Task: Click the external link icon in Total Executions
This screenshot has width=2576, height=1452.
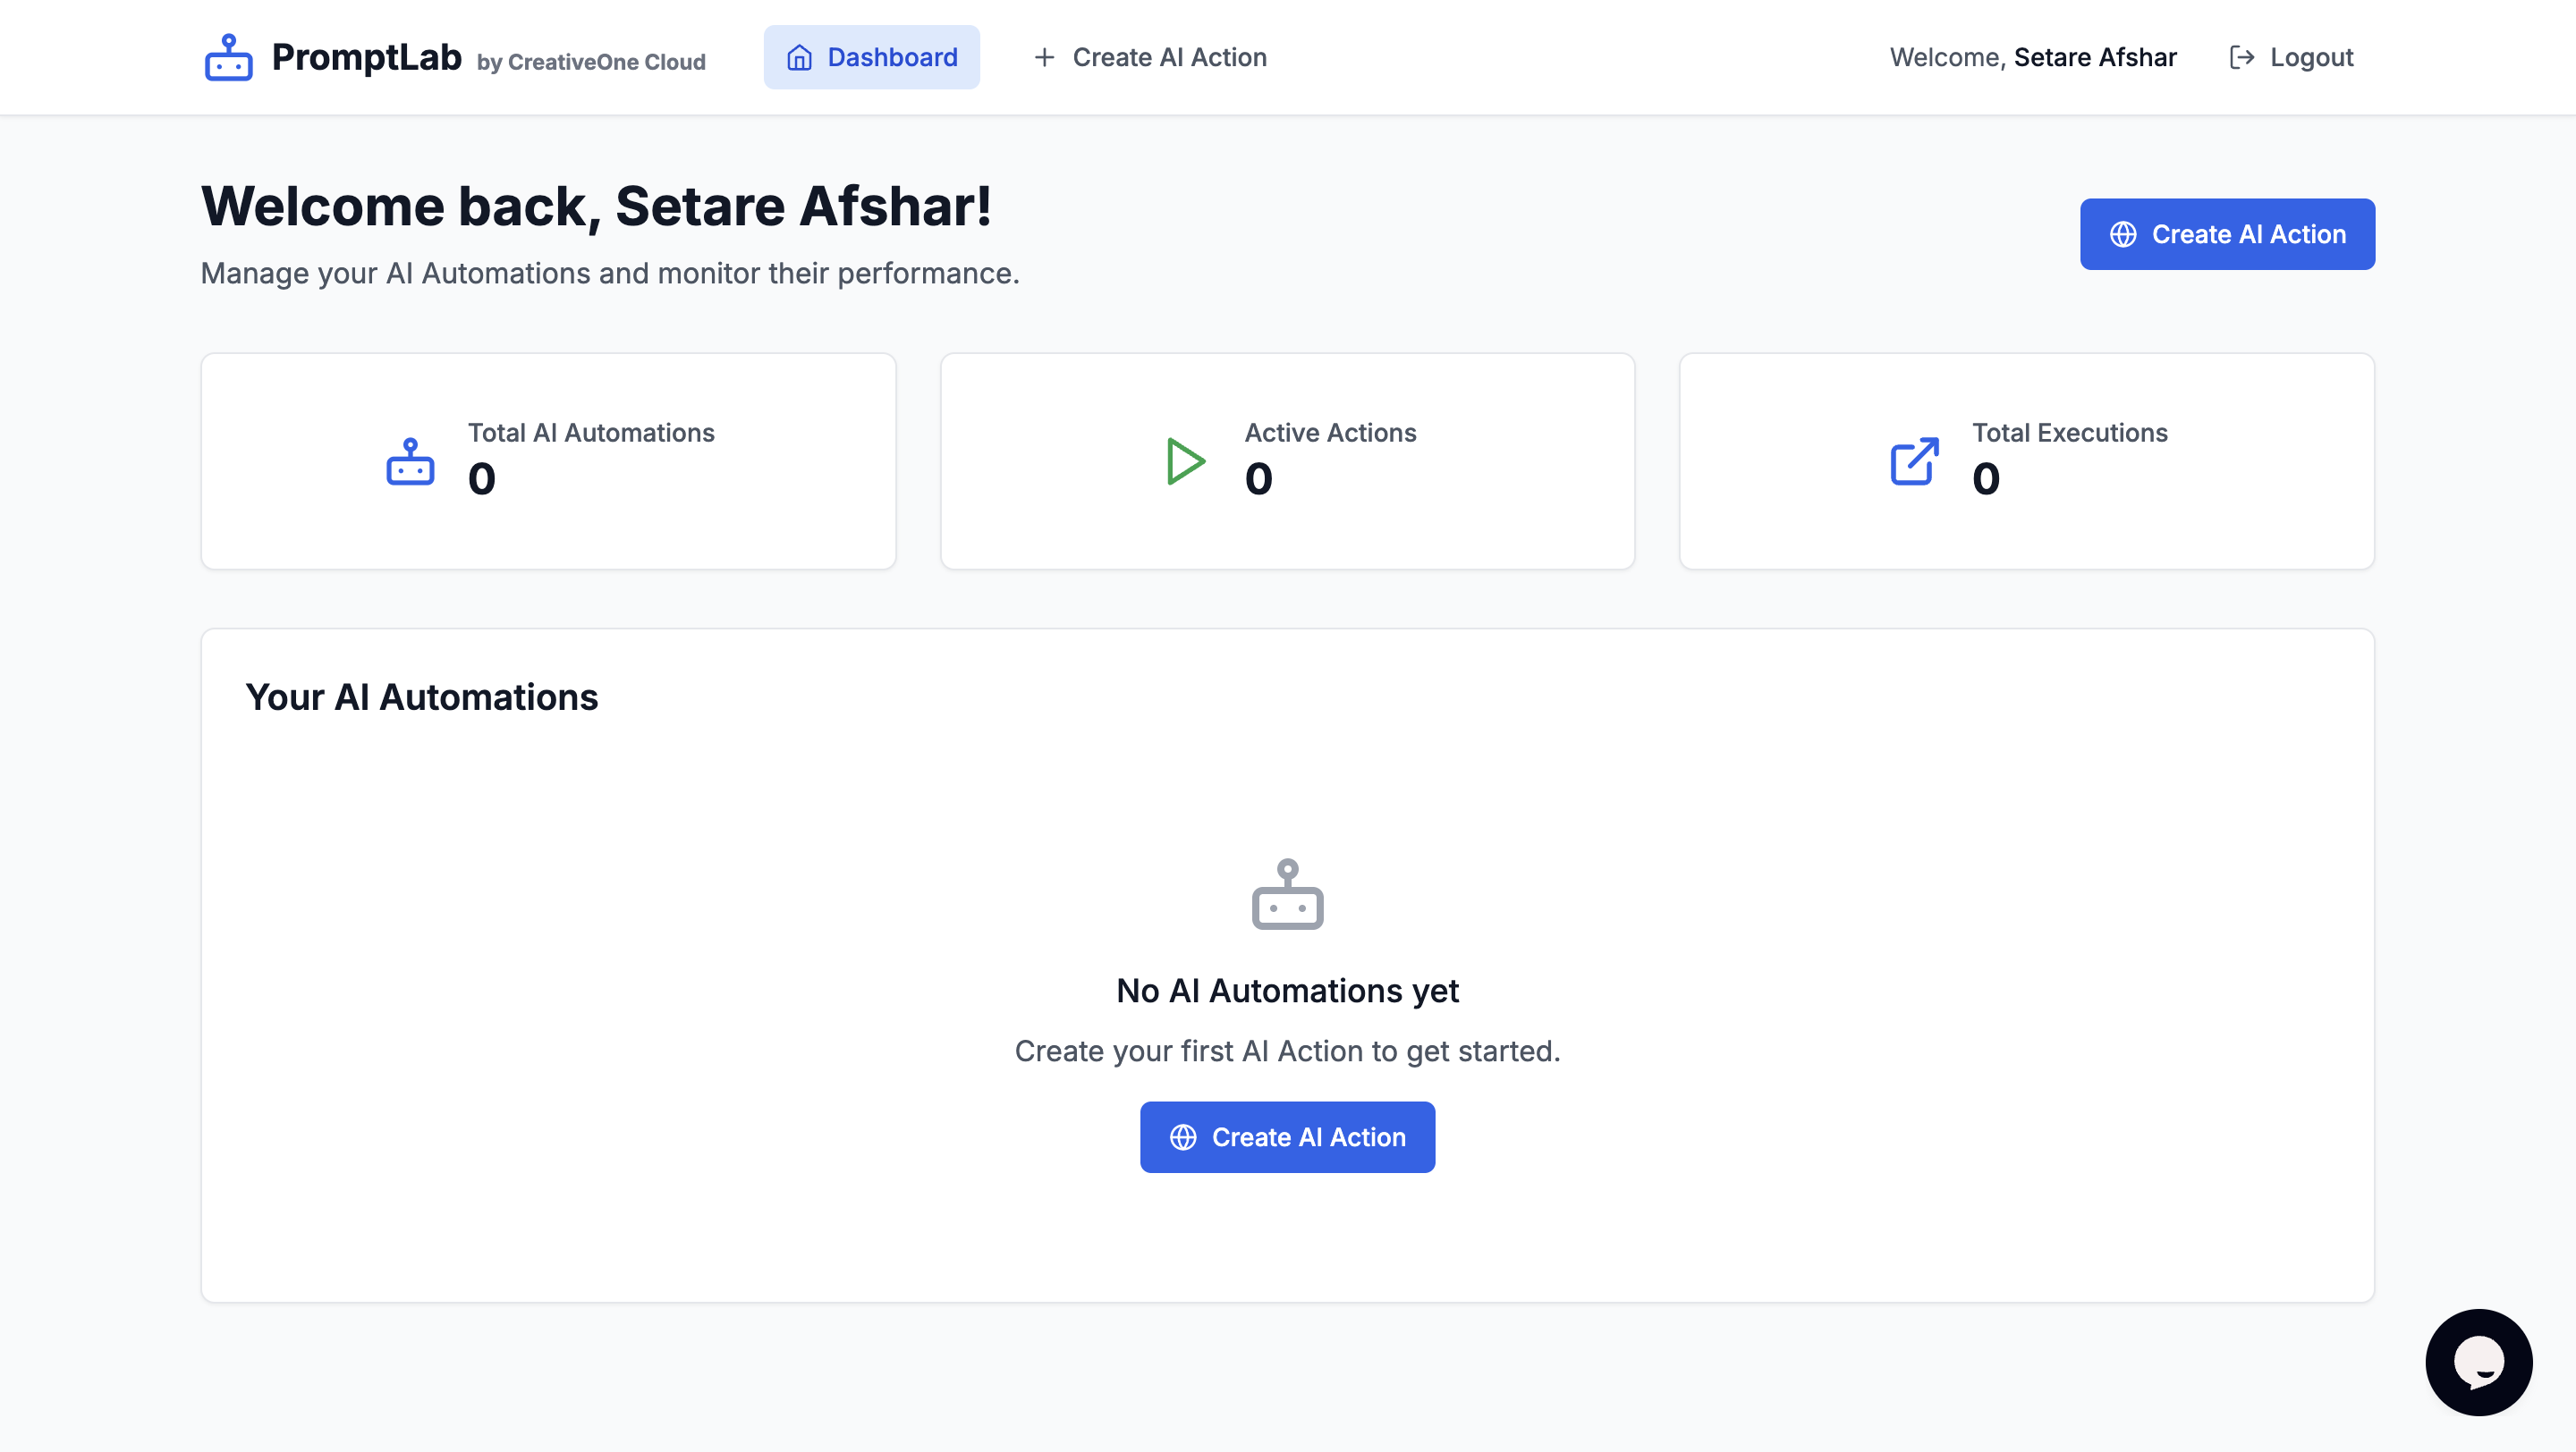Action: pos(1914,461)
